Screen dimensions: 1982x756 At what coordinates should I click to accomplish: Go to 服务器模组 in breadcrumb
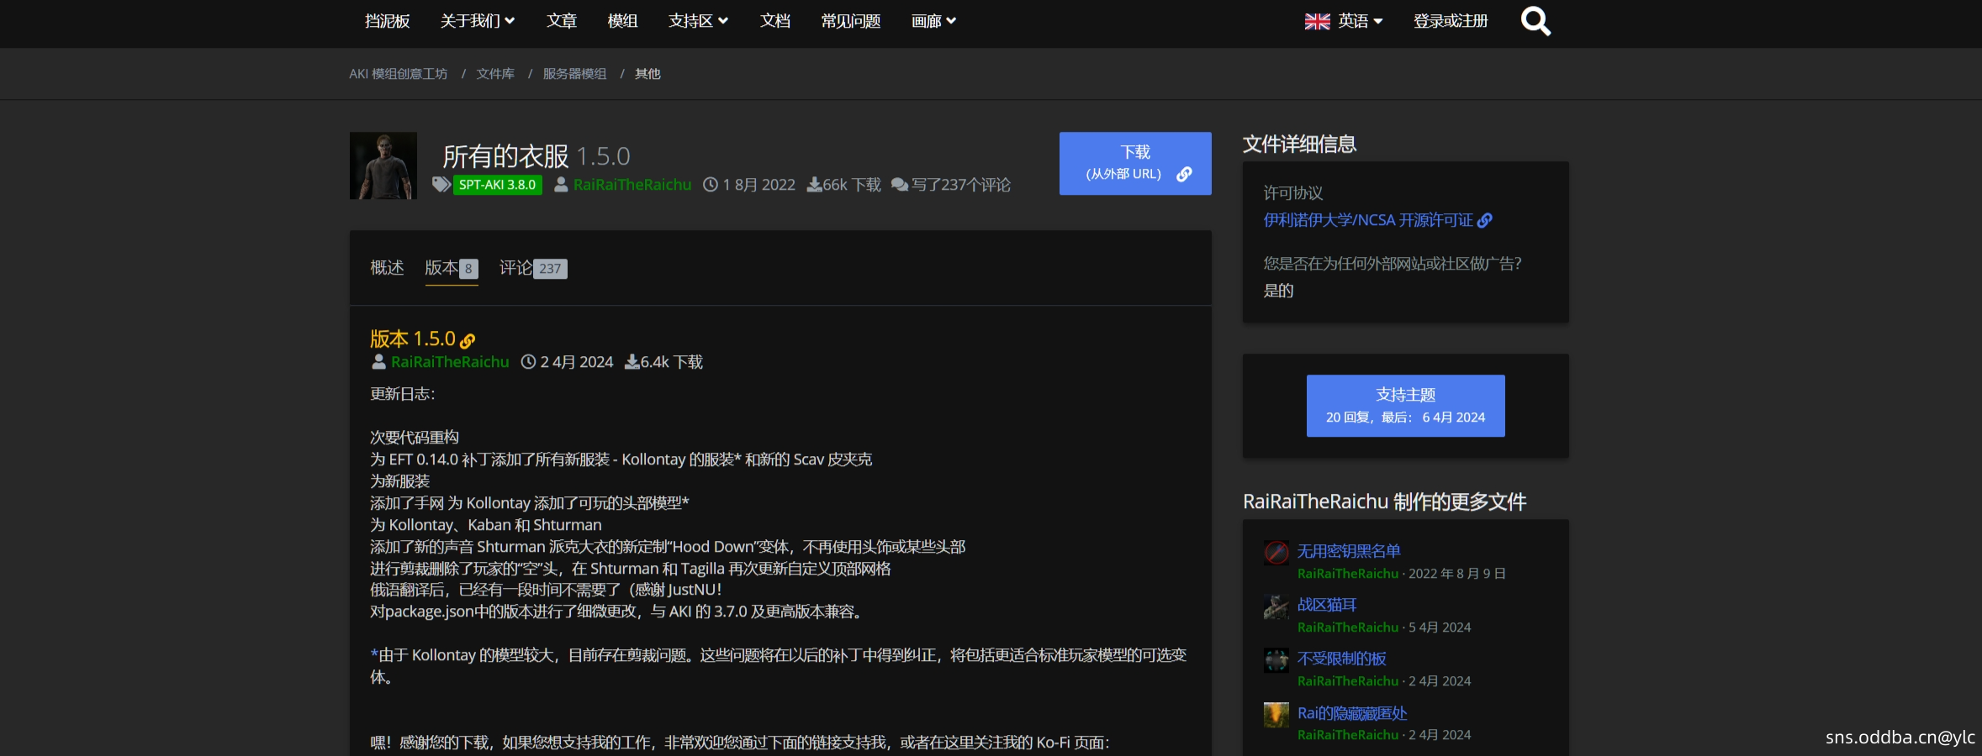coord(574,74)
